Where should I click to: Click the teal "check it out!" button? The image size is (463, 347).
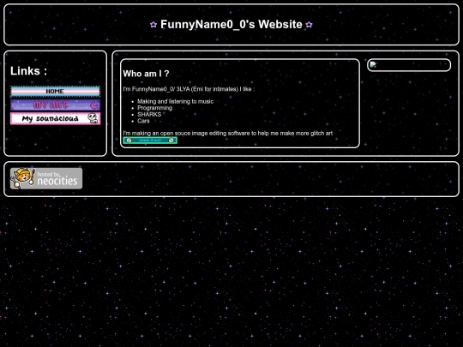coord(150,141)
